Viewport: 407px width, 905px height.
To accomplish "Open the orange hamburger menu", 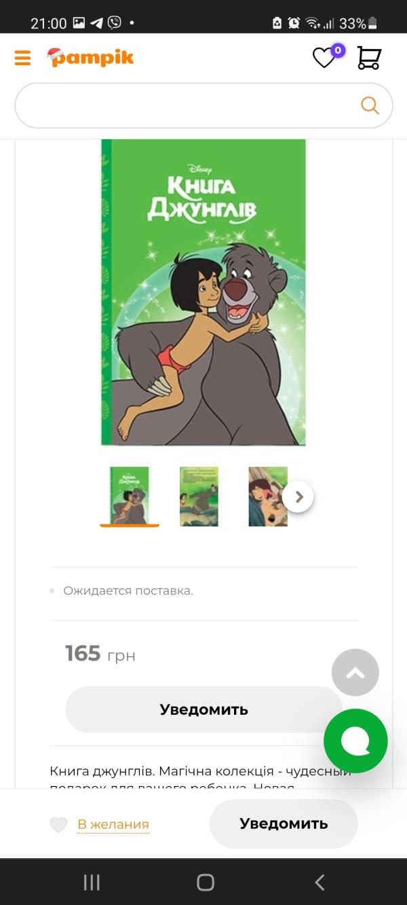I will pyautogui.click(x=22, y=58).
